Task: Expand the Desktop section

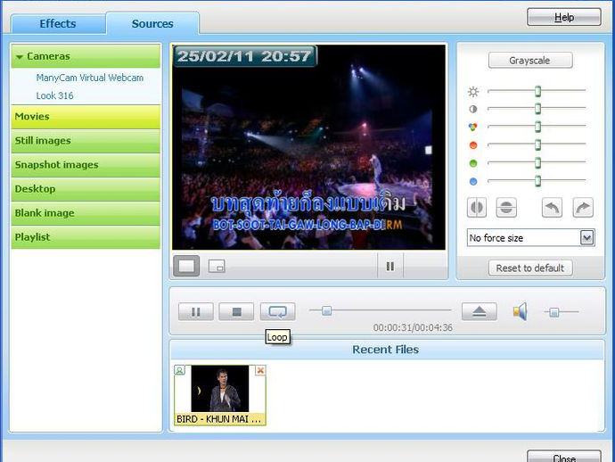Action: (86, 189)
